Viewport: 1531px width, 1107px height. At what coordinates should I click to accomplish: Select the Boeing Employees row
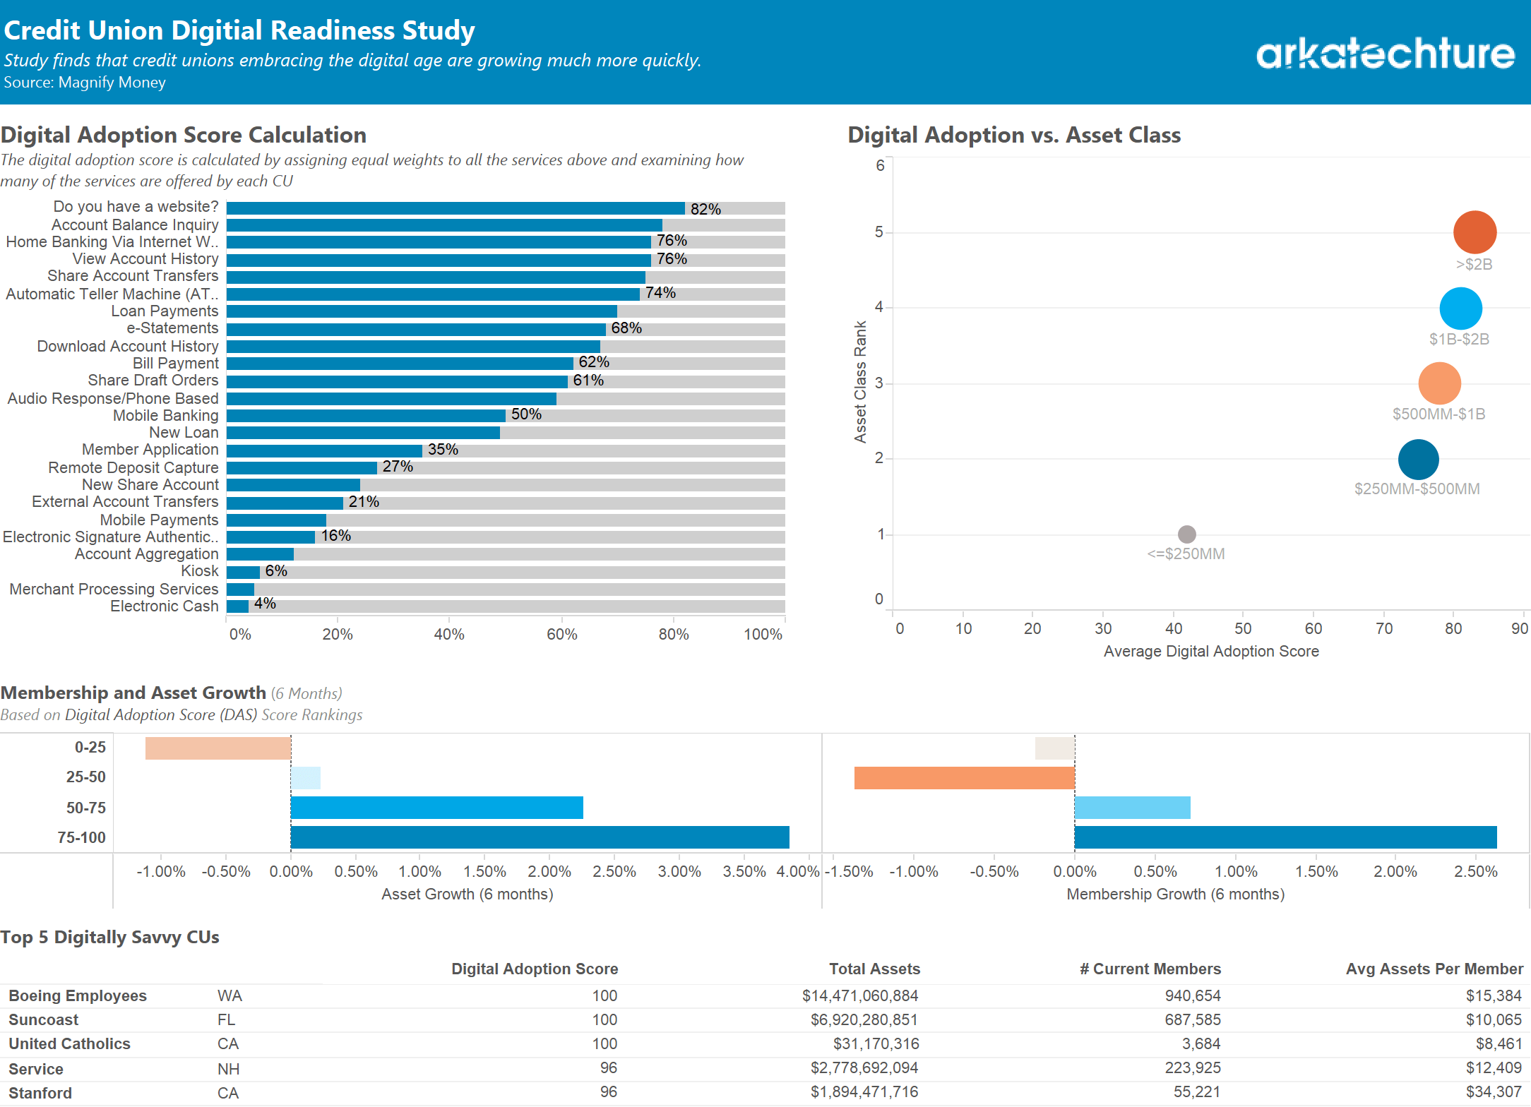coord(78,995)
